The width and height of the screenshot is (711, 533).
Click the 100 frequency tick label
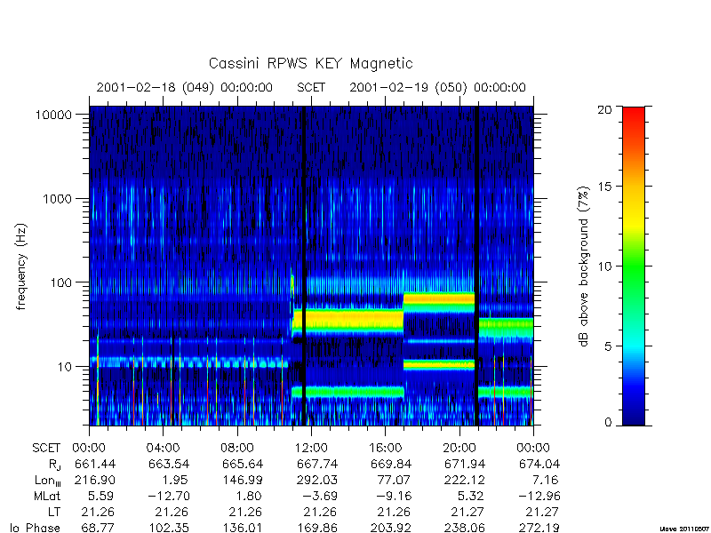(60, 282)
